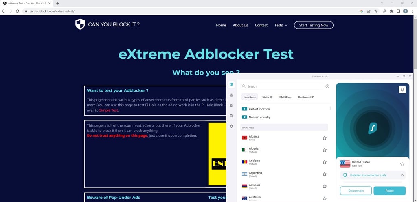This screenshot has width=417, height=202.
Task: Expand the Tests dropdown in site navigation
Action: (x=281, y=25)
